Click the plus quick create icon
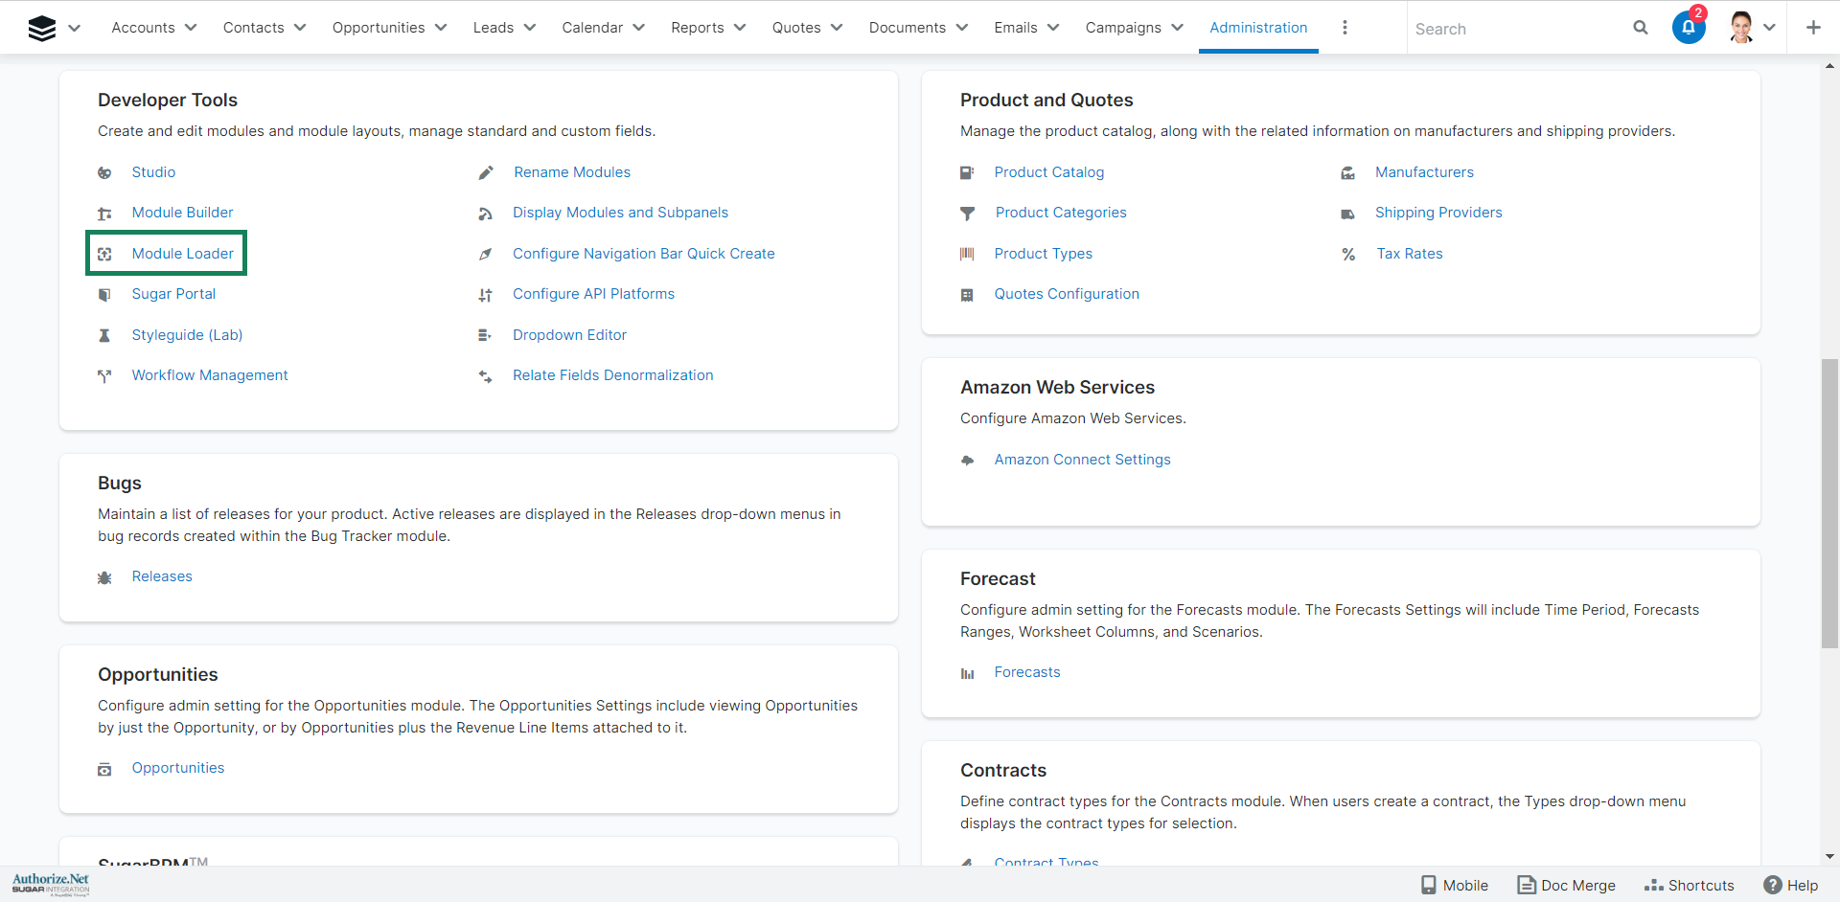1840x902 pixels. [1812, 28]
